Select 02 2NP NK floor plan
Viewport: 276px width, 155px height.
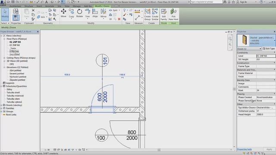point(15,45)
